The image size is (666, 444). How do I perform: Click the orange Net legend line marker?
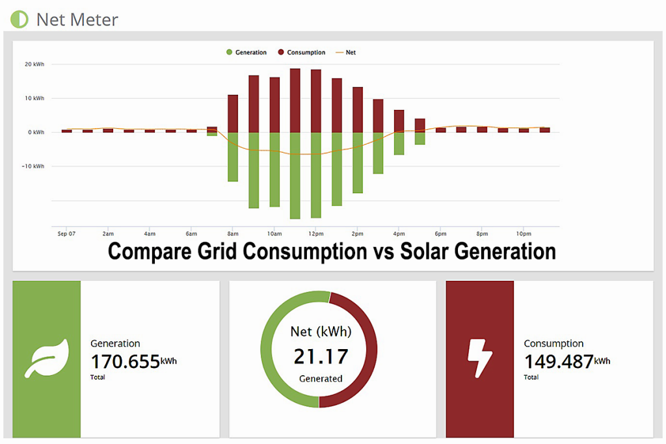338,53
